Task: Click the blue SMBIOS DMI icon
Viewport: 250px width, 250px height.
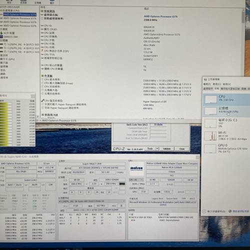Action: pos(1,36)
